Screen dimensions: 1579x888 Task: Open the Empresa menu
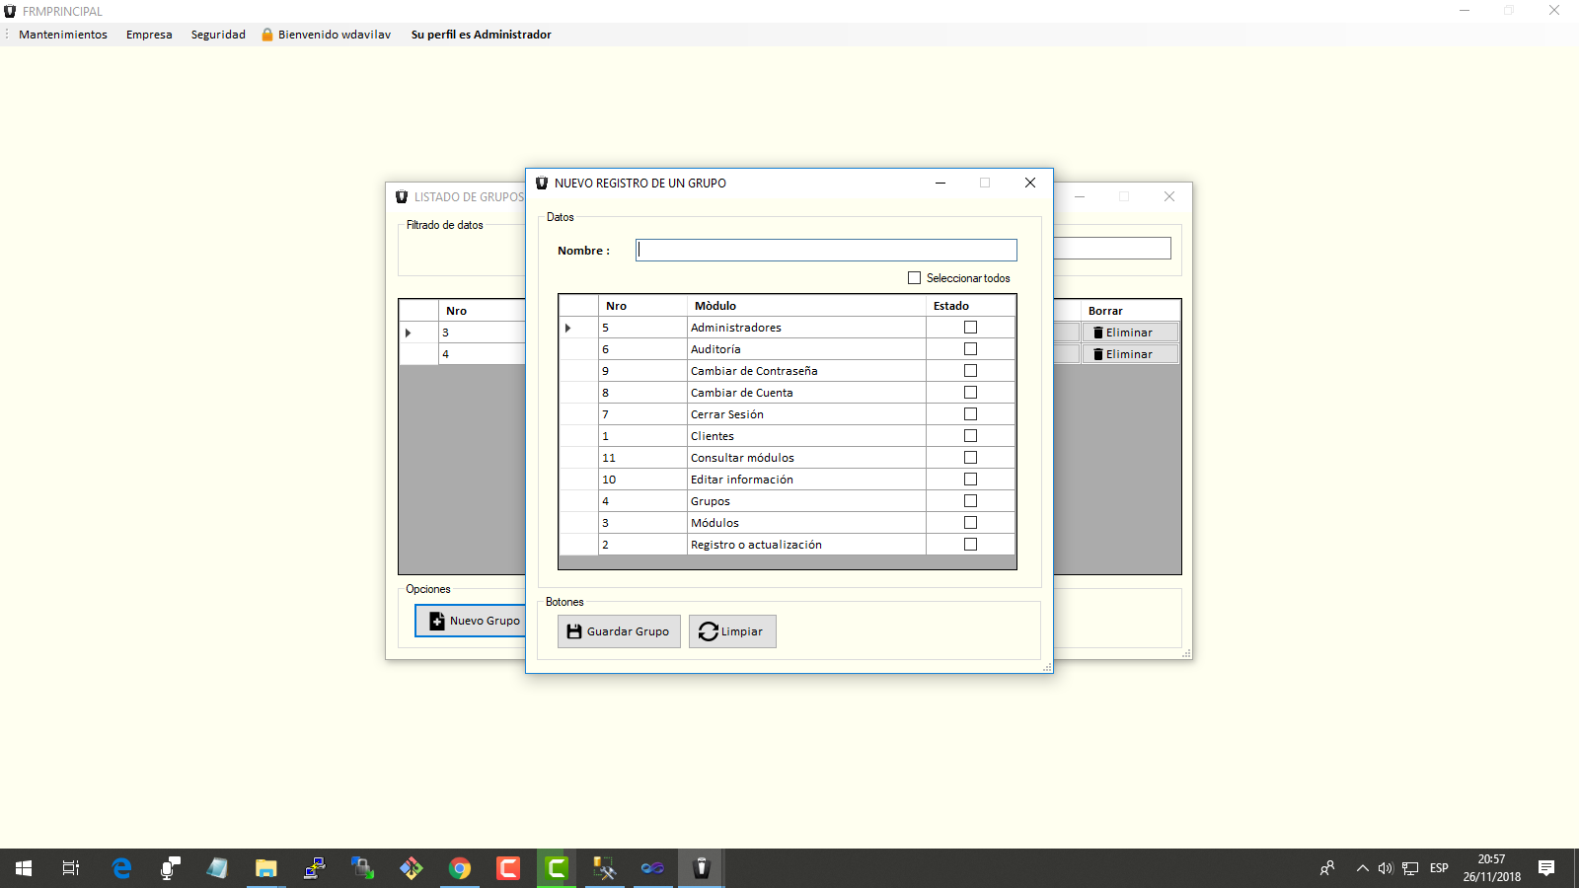tap(149, 35)
